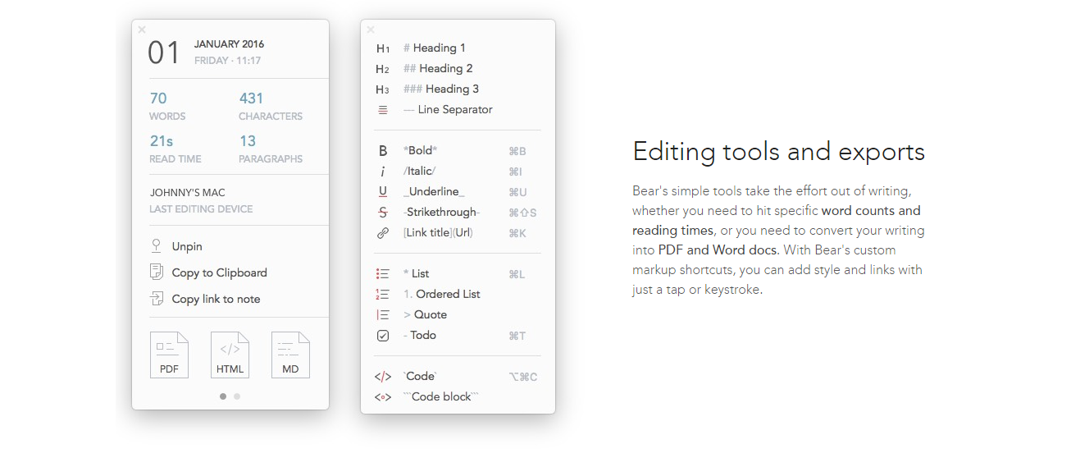Click the [Link title](Url) entry
Image resolution: width=1071 pixels, height=467 pixels.
tap(439, 233)
